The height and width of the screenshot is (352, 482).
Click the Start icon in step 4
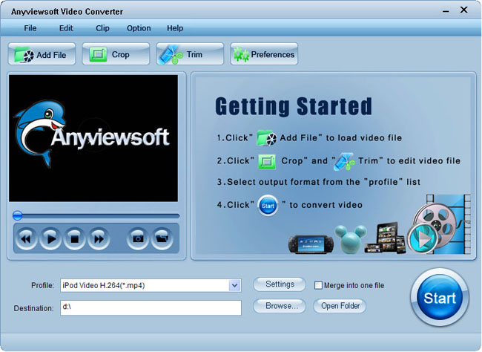(268, 206)
